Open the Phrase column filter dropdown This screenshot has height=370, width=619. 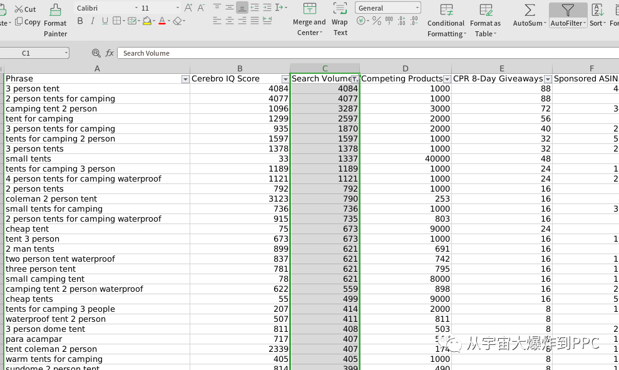(185, 79)
